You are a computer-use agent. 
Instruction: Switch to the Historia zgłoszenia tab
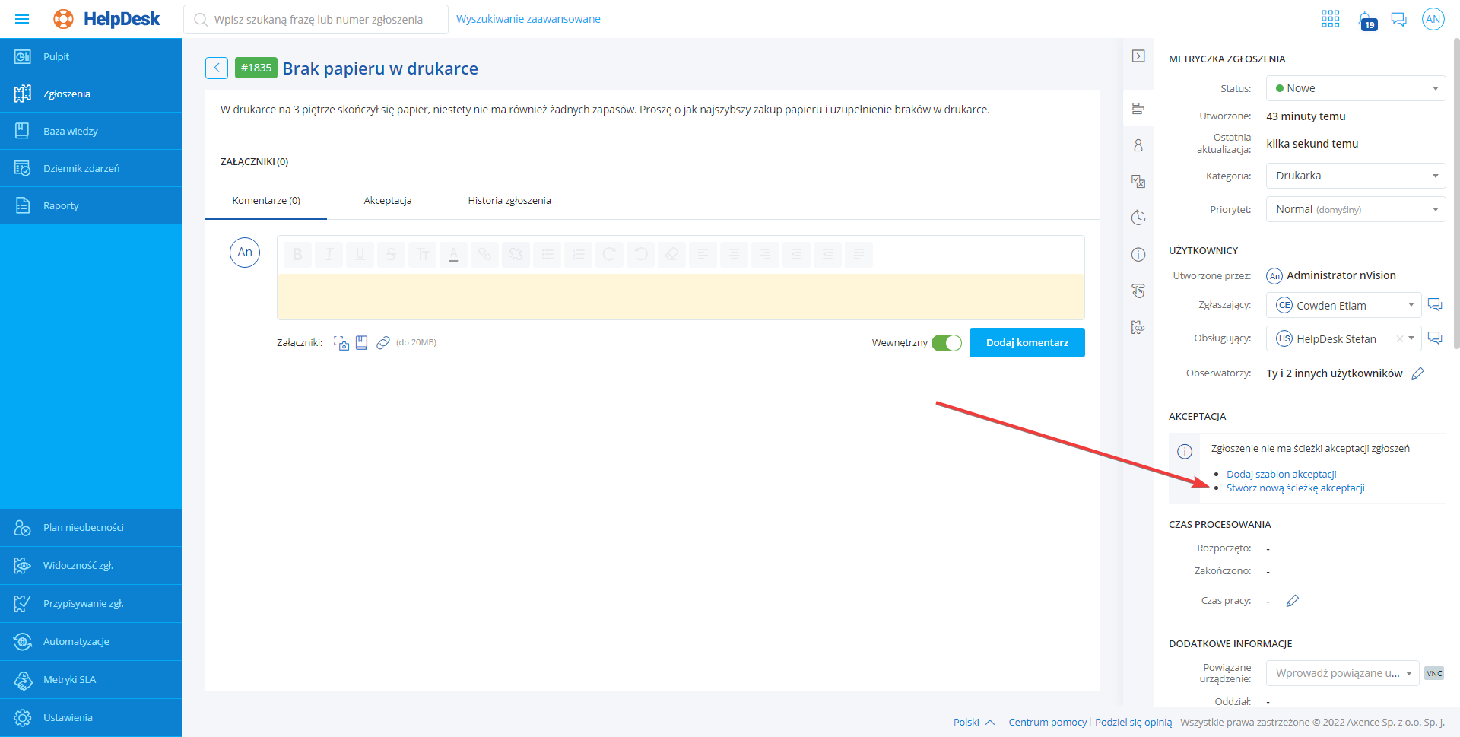click(x=509, y=201)
